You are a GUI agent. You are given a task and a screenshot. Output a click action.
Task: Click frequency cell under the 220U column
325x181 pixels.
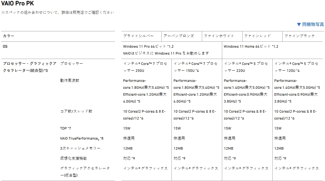(247, 91)
